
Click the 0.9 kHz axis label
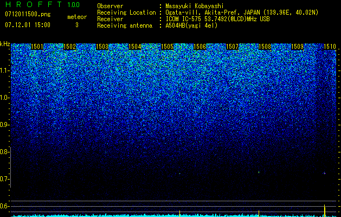tap(4, 125)
